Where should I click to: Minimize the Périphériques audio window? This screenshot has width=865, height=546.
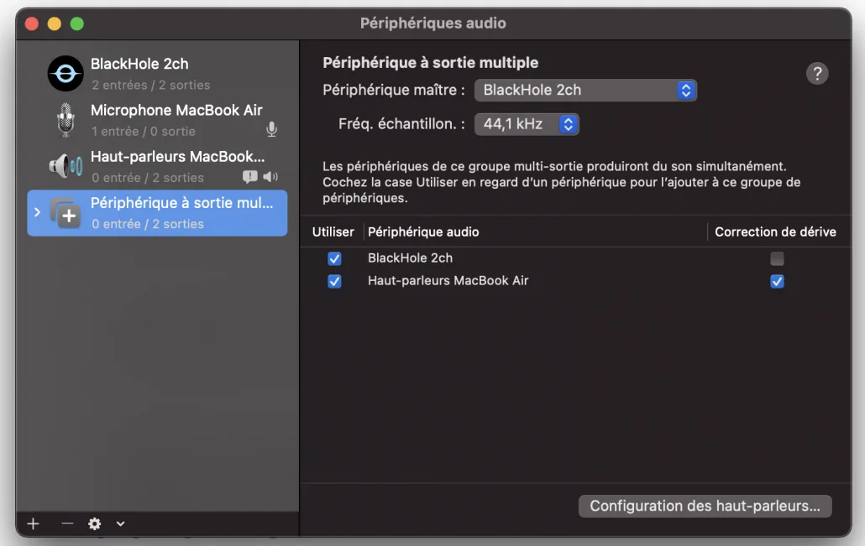(x=54, y=23)
